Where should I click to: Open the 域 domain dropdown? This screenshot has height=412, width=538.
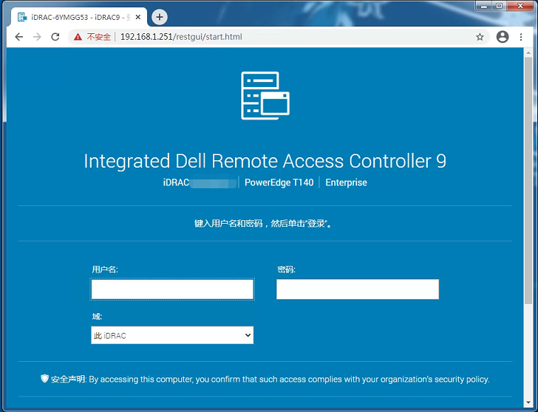(172, 335)
